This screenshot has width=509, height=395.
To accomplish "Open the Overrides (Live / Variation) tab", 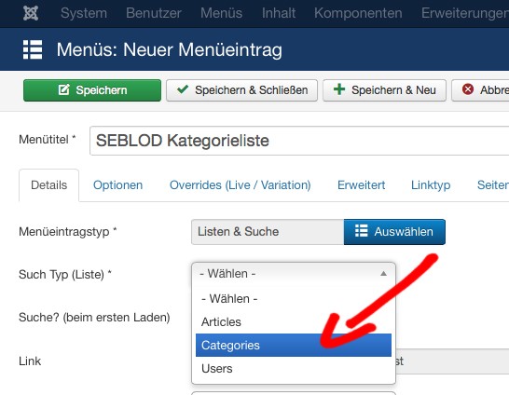I will point(241,185).
